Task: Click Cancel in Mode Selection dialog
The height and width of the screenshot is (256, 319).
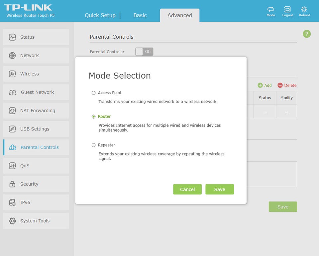Action: pos(187,189)
